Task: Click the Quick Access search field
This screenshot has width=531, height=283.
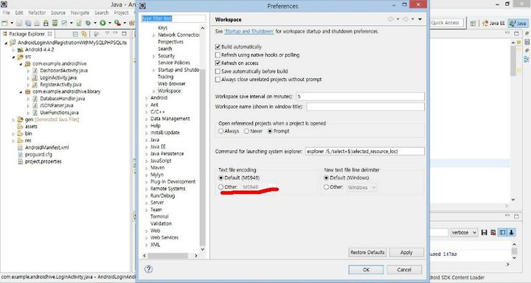Action: tap(447, 23)
